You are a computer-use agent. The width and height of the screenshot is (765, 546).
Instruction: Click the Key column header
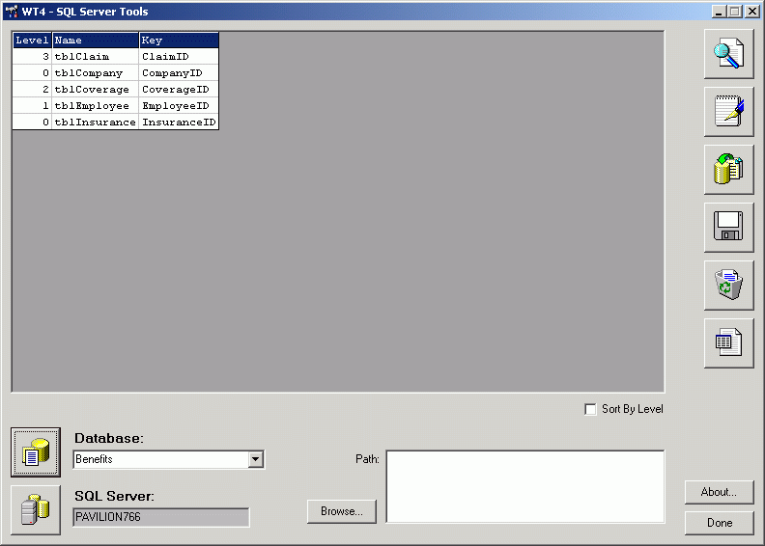coord(179,41)
